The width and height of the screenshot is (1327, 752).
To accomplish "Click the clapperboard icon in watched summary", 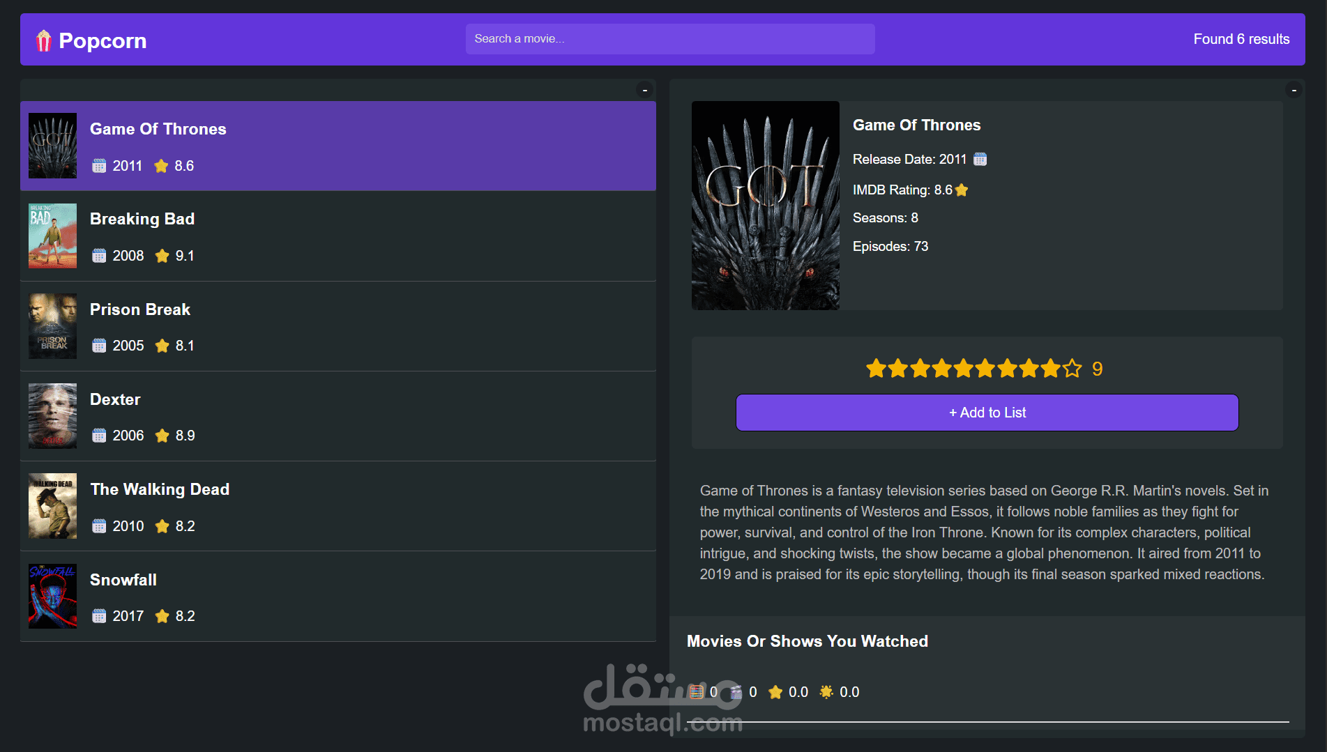I will pyautogui.click(x=736, y=692).
